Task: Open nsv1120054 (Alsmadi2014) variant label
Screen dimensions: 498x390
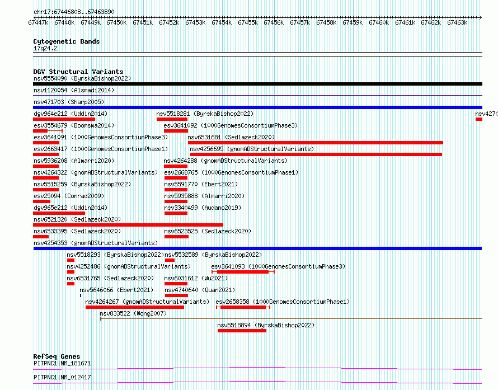Action: [74, 90]
